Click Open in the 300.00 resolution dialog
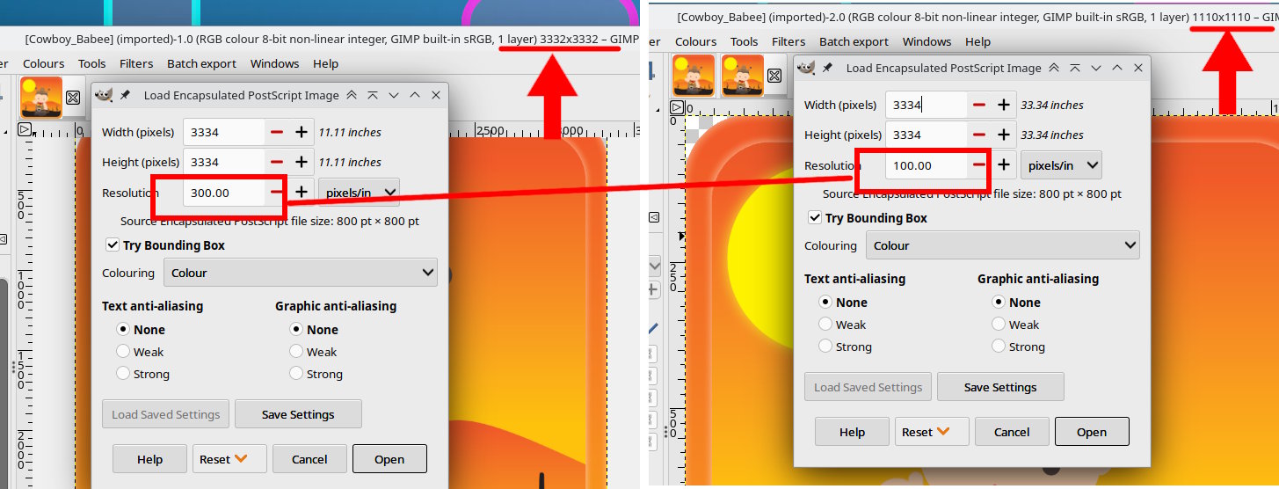This screenshot has height=489, width=1279. (389, 459)
